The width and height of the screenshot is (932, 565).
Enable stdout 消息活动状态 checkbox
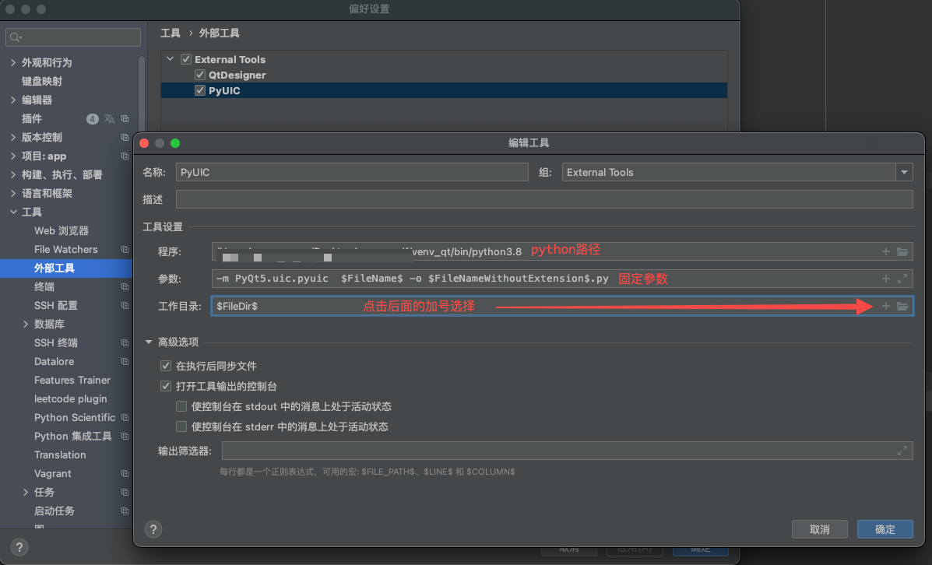click(181, 406)
